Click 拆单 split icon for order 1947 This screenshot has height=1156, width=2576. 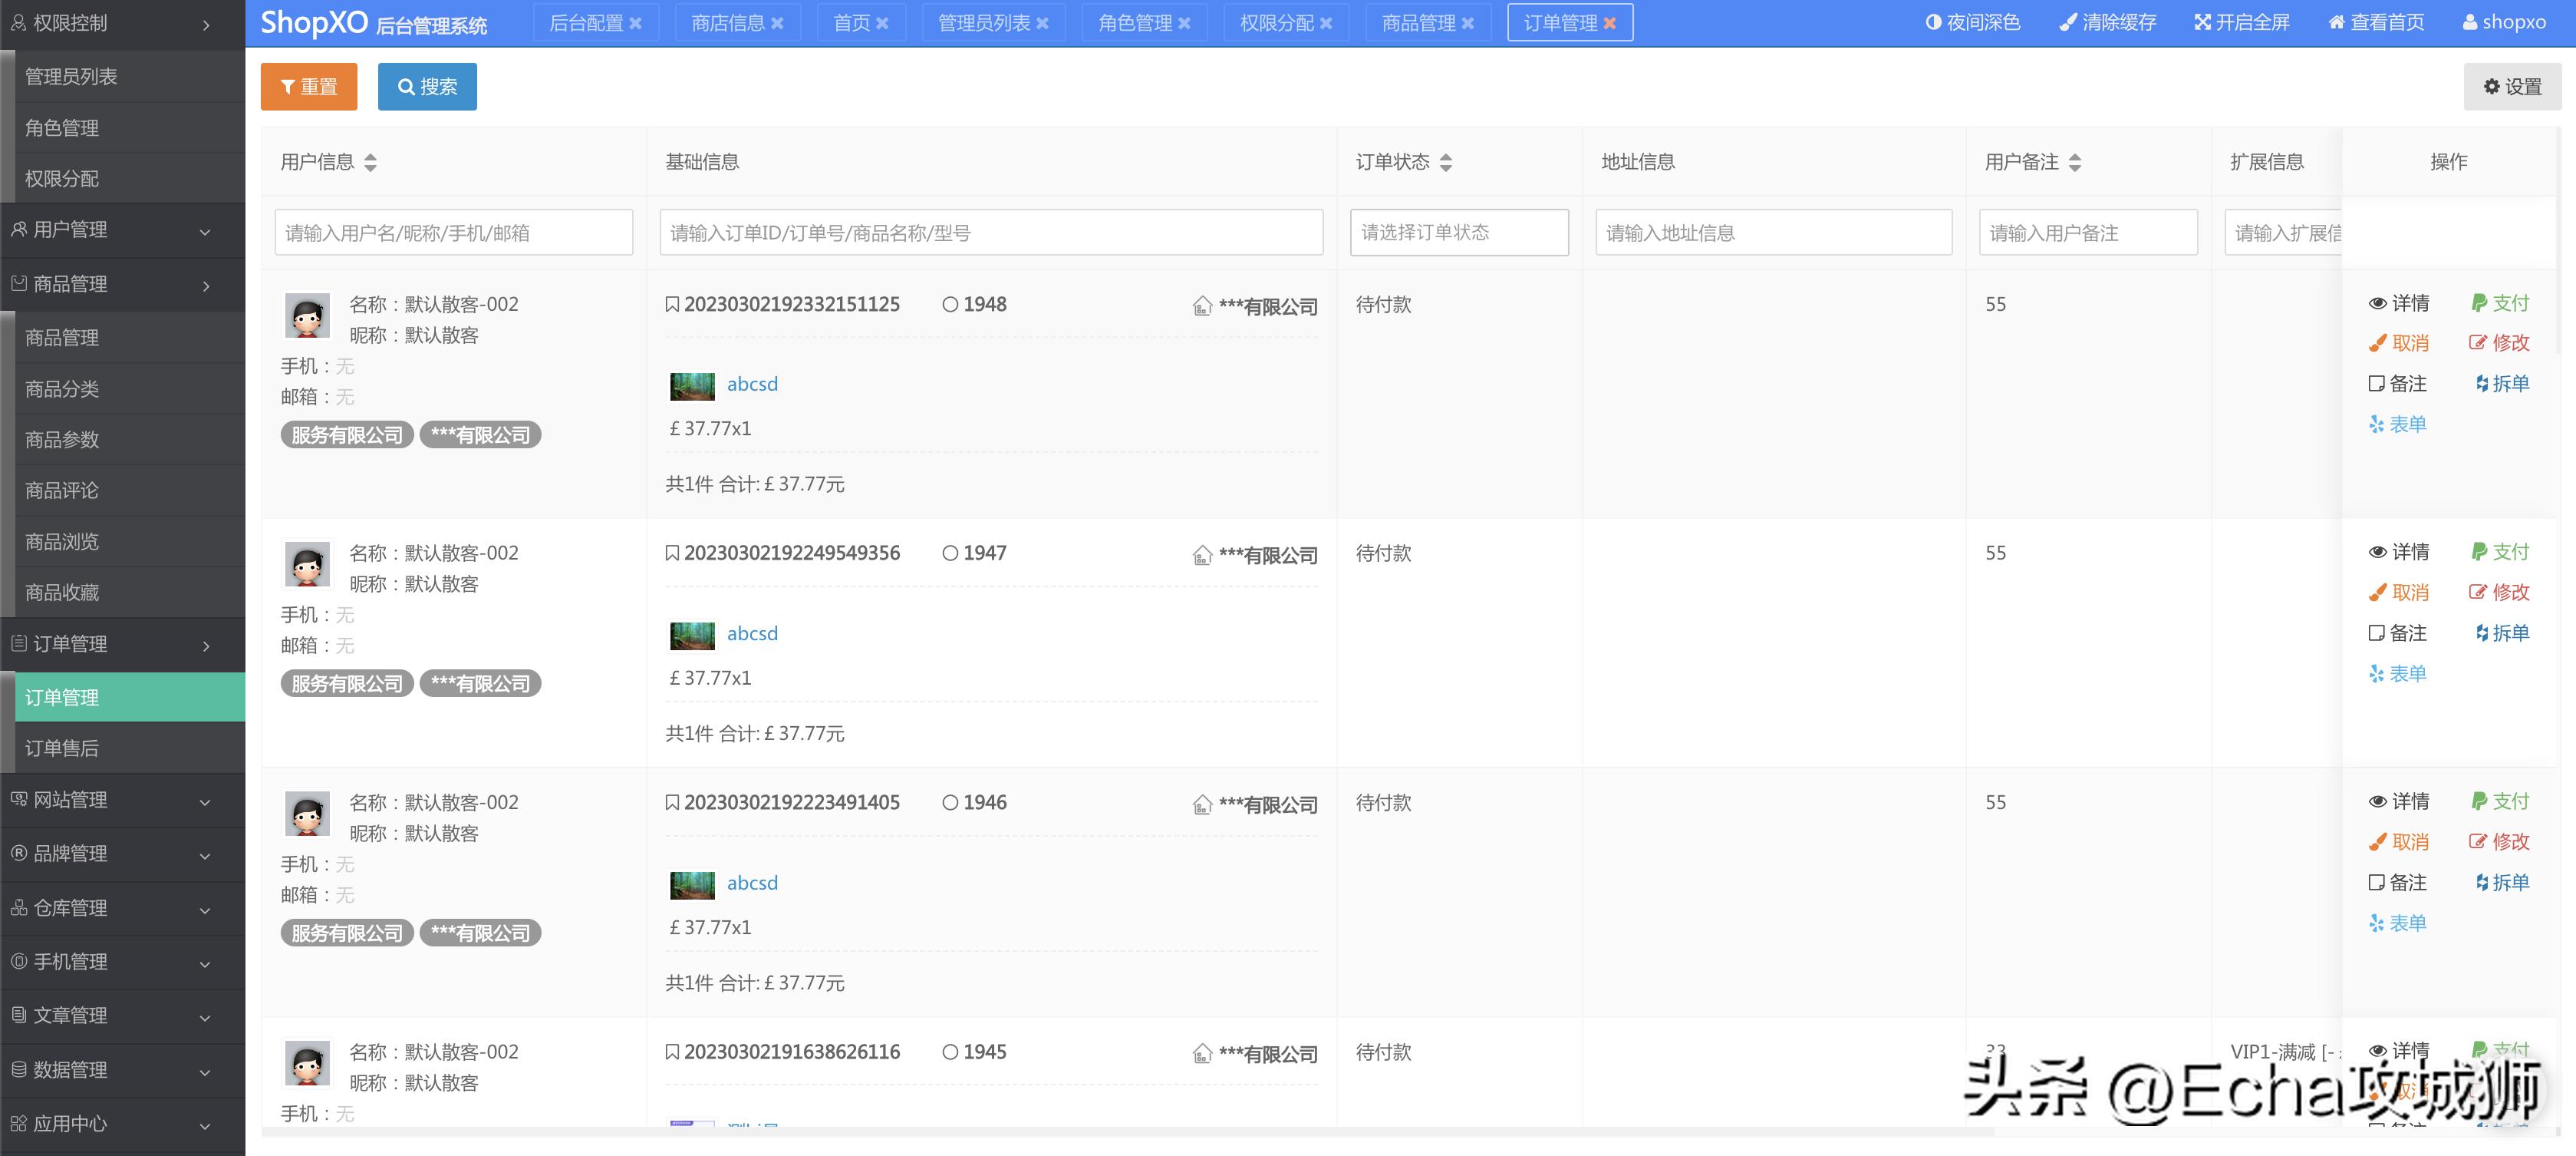pos(2502,632)
